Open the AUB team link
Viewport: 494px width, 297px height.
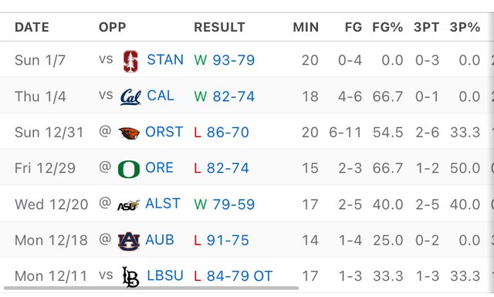click(x=160, y=241)
